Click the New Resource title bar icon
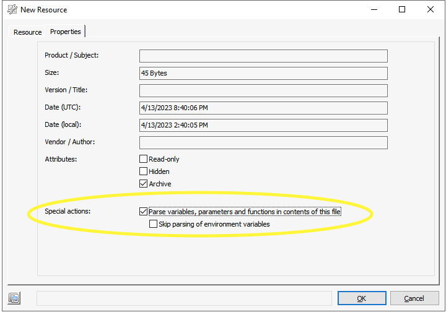The height and width of the screenshot is (312, 446). [12, 10]
